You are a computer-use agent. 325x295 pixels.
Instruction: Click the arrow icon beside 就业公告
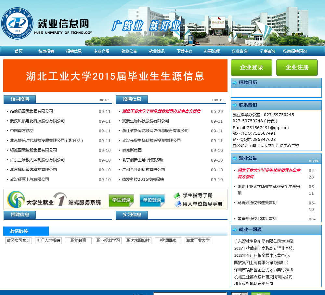click(x=235, y=158)
